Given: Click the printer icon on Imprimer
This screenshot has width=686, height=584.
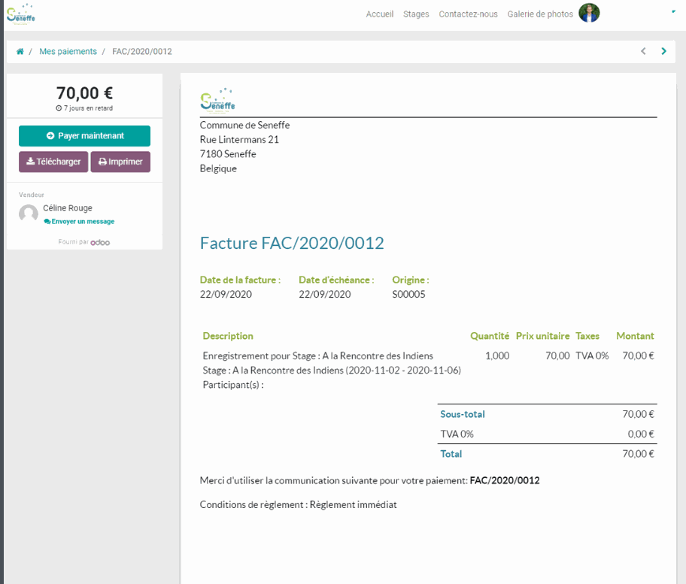Looking at the screenshot, I should pyautogui.click(x=102, y=162).
